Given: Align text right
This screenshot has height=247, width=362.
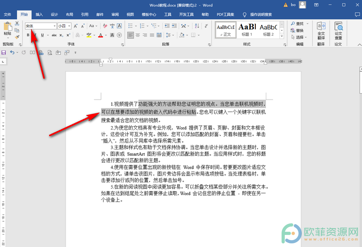Looking at the screenshot, I should 145,35.
